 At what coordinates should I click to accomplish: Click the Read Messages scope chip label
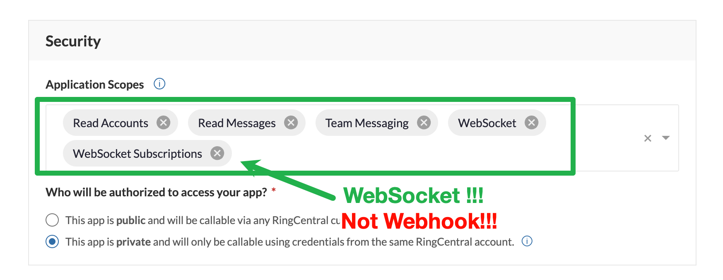pyautogui.click(x=236, y=123)
